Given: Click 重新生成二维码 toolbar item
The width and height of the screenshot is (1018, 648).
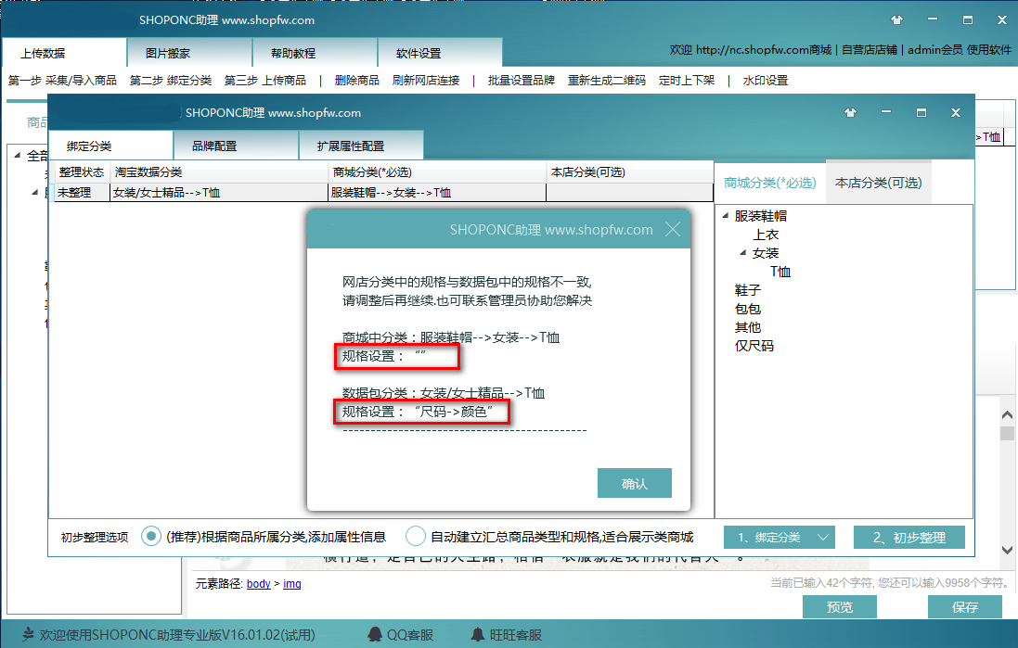Looking at the screenshot, I should [607, 81].
